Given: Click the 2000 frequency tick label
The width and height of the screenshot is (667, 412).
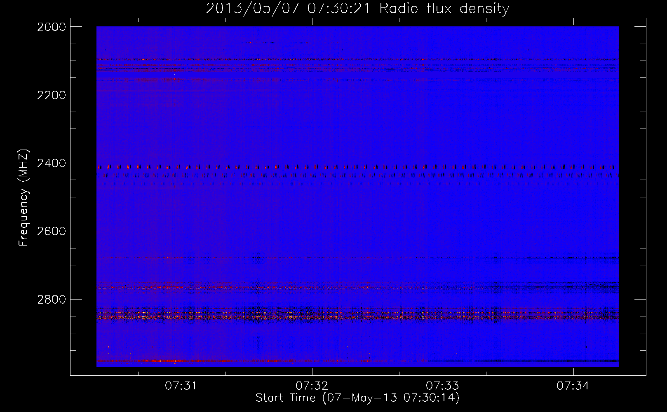Looking at the screenshot, I should click(52, 27).
